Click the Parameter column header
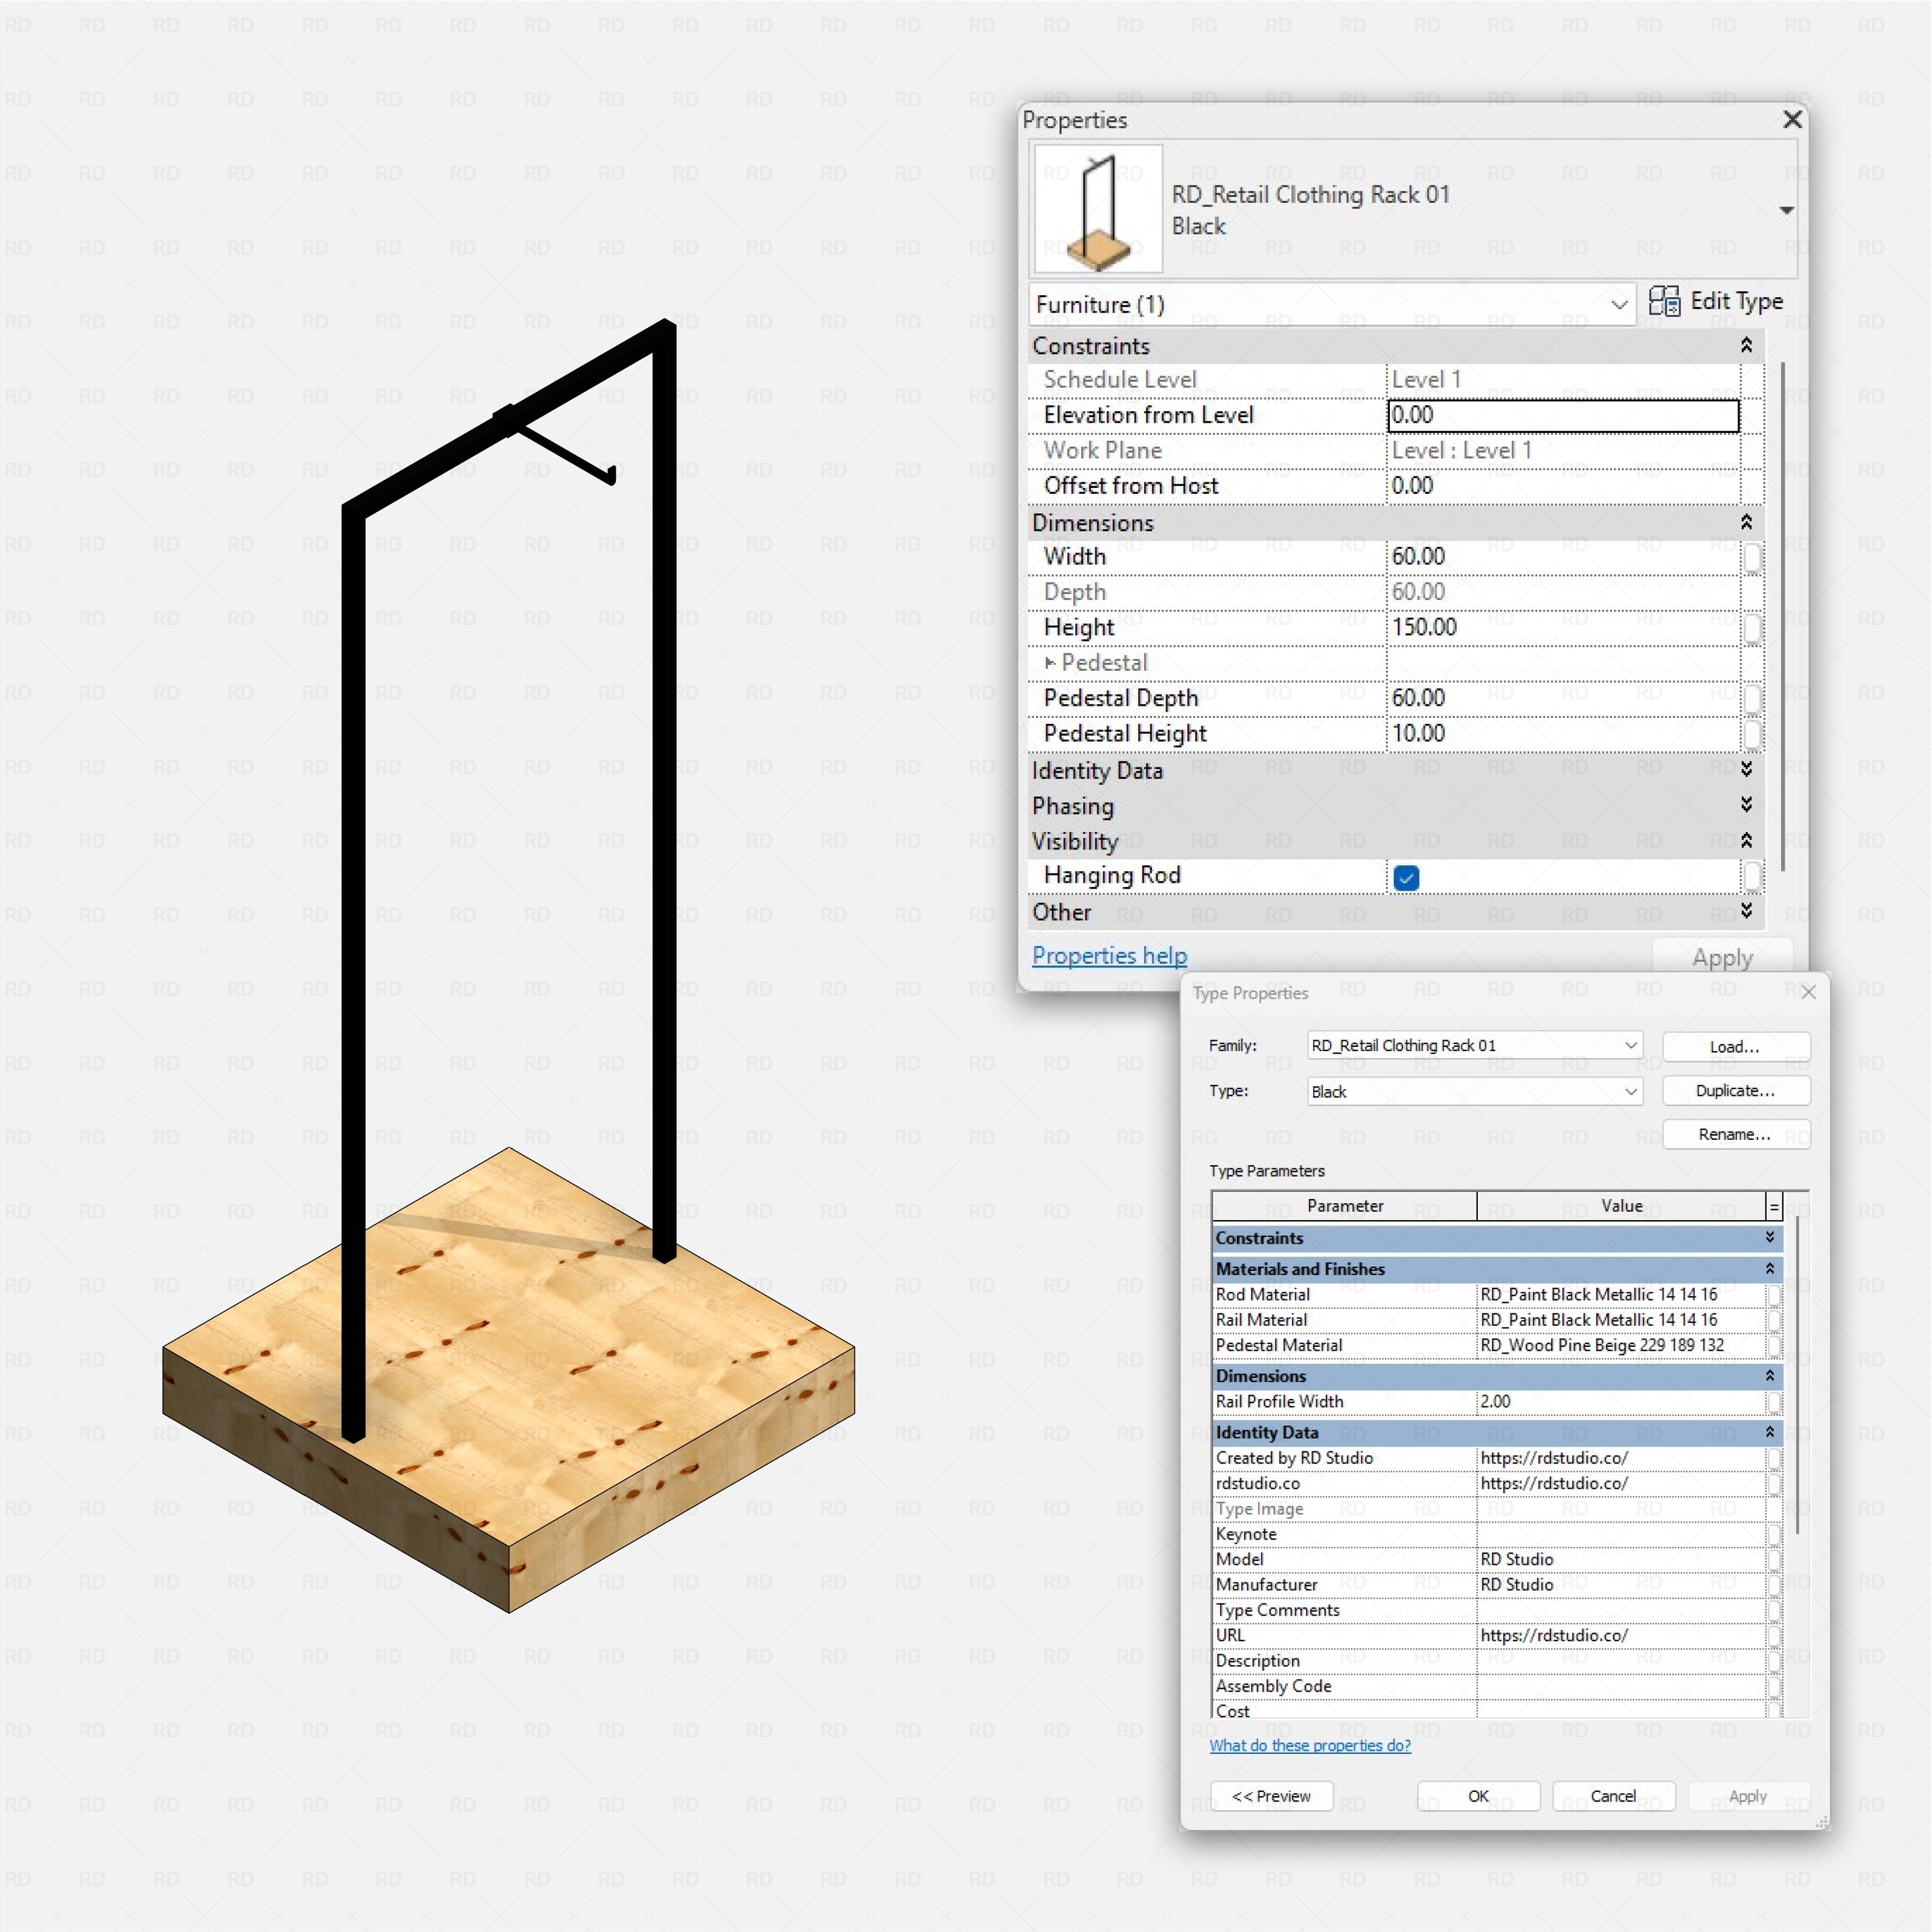1932x1932 pixels. [1344, 1206]
